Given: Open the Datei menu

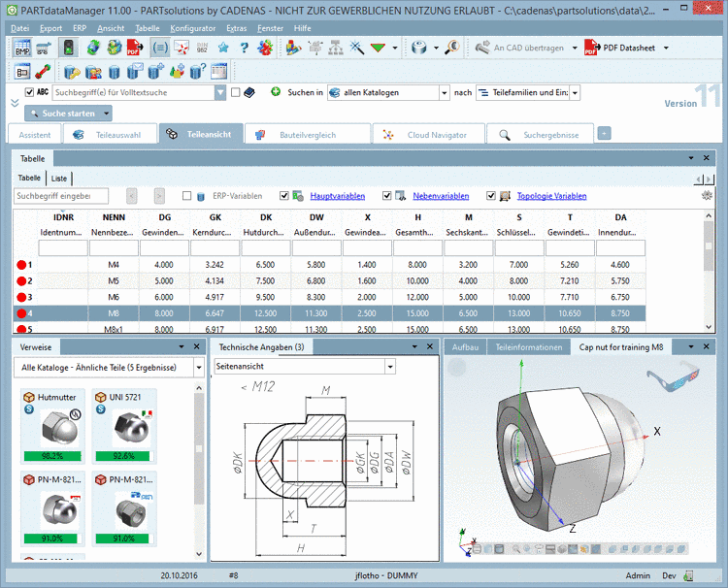Looking at the screenshot, I should (20, 28).
